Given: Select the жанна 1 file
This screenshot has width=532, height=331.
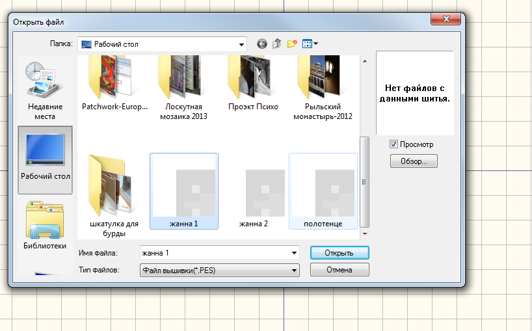Looking at the screenshot, I should pyautogui.click(x=184, y=191).
